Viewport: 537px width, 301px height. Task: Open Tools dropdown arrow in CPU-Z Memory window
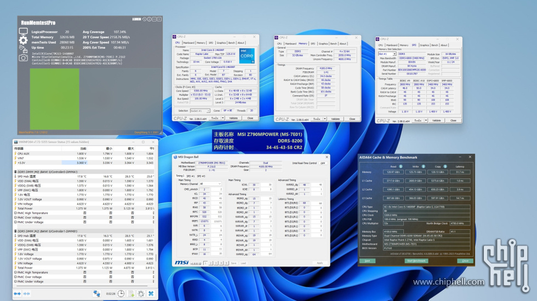tap(324, 119)
